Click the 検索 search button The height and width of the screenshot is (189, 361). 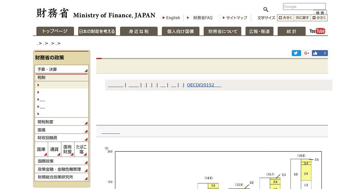(320, 13)
